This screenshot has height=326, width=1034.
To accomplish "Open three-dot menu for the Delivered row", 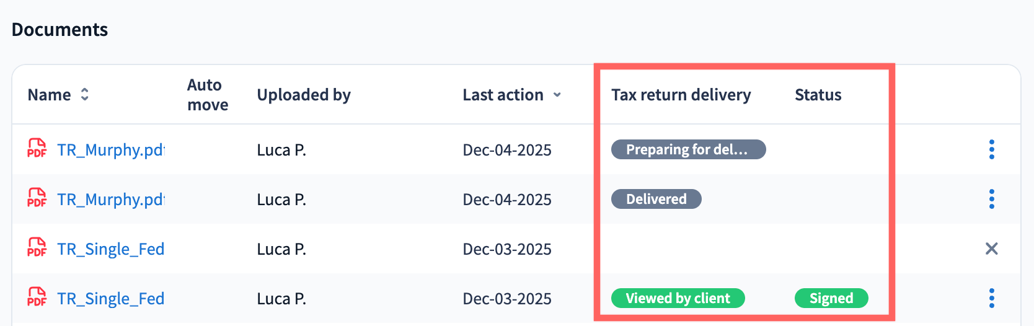I will click(991, 199).
